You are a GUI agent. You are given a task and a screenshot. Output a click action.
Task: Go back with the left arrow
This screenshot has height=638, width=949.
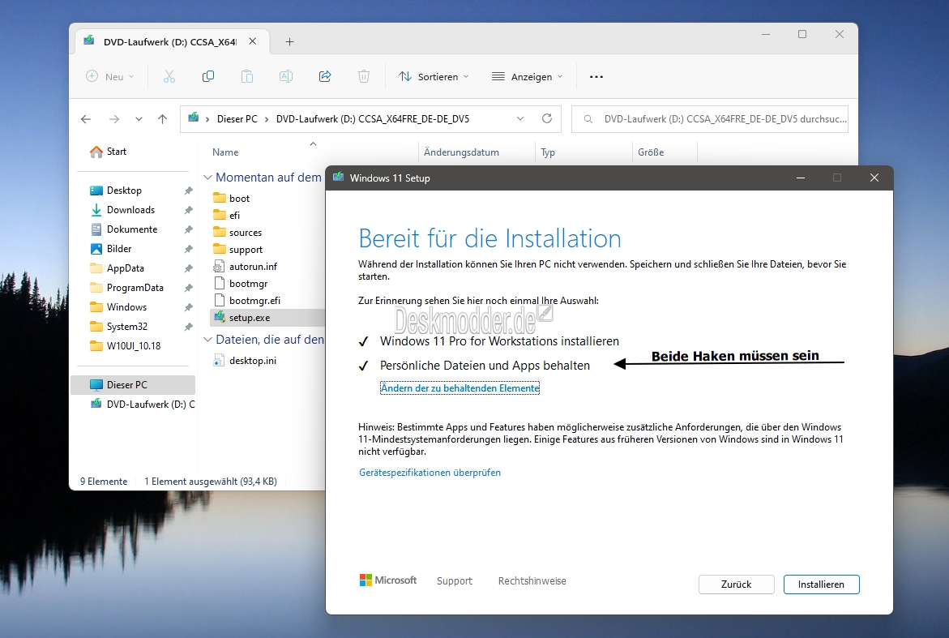86,119
